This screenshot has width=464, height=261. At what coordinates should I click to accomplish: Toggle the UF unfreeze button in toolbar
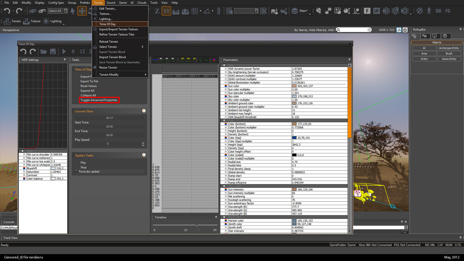(x=377, y=11)
